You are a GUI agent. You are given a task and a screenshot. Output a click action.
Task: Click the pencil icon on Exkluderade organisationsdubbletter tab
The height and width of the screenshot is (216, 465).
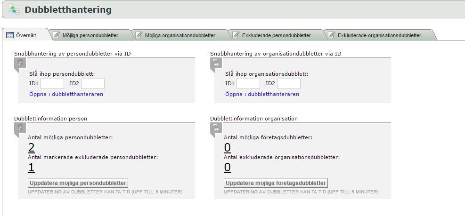332,35
